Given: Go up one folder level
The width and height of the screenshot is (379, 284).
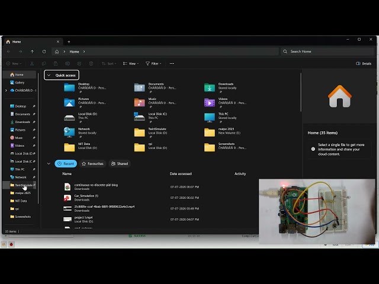Looking at the screenshot, I should [x=32, y=51].
